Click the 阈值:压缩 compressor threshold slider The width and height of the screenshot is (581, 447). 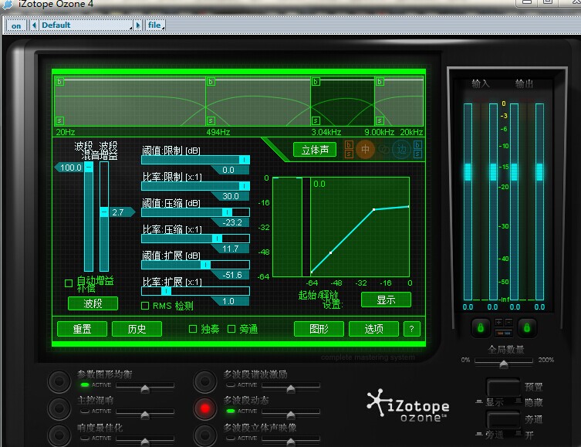[x=196, y=212]
